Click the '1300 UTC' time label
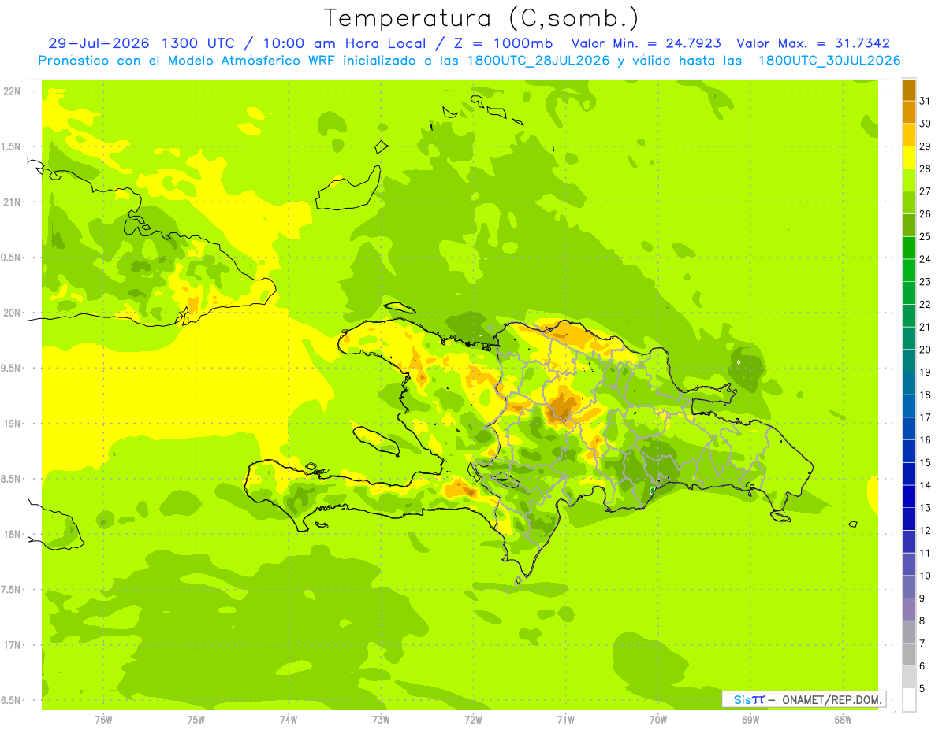The height and width of the screenshot is (730, 946). point(197,43)
